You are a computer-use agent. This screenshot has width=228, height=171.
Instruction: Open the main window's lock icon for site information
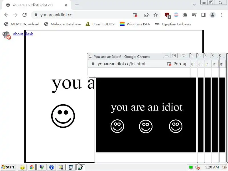pos(36,15)
